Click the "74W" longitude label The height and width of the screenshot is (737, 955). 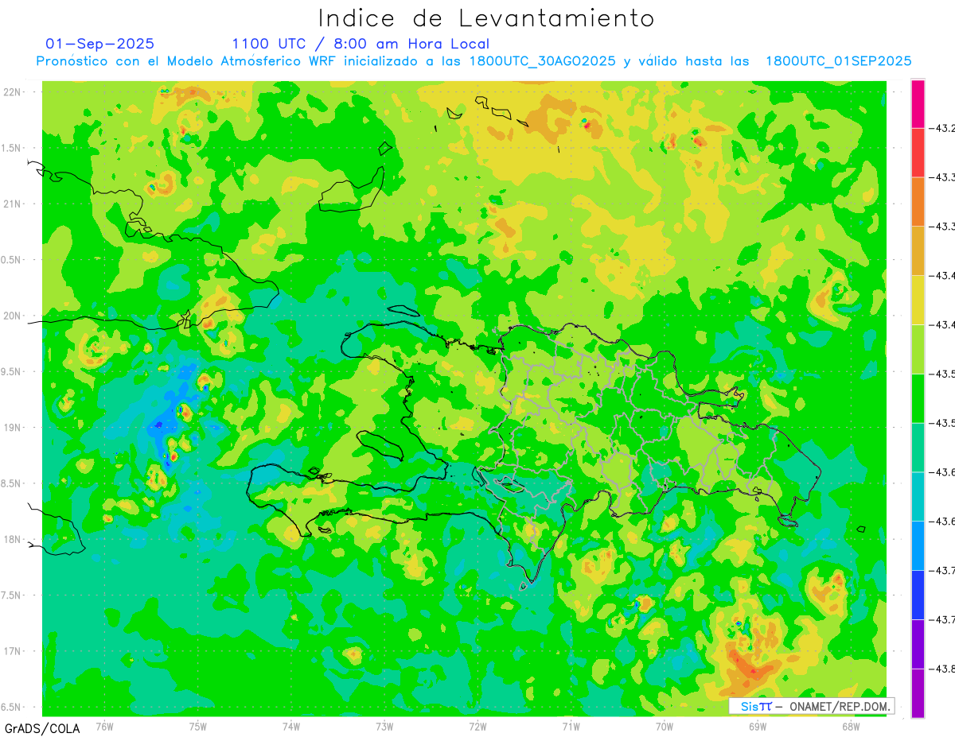pyautogui.click(x=291, y=726)
